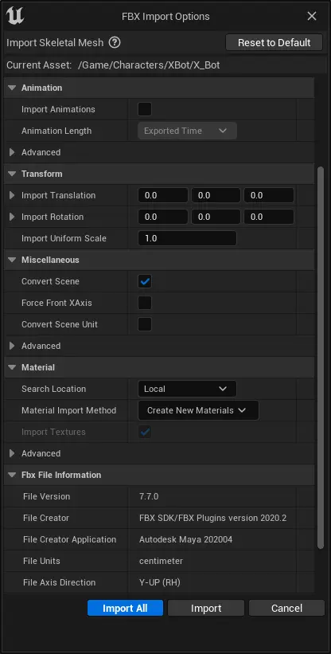Click the Current Asset path text
This screenshot has width=331, height=654.
pos(149,65)
